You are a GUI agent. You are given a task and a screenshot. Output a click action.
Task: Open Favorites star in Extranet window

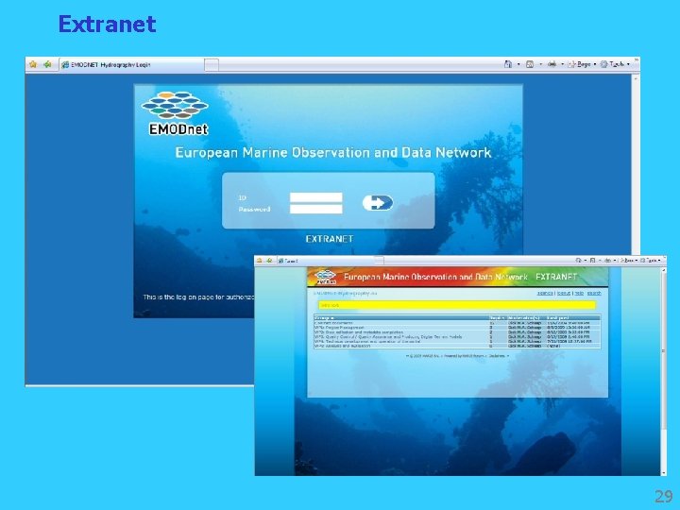click(x=259, y=261)
